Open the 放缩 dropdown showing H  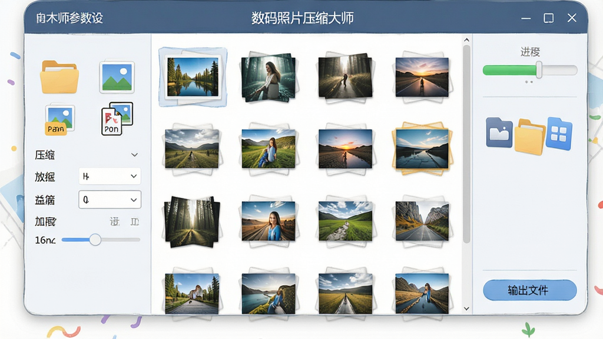110,177
